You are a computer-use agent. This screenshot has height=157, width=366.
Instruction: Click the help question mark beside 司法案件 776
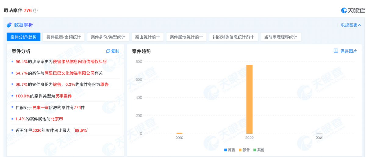(35, 11)
